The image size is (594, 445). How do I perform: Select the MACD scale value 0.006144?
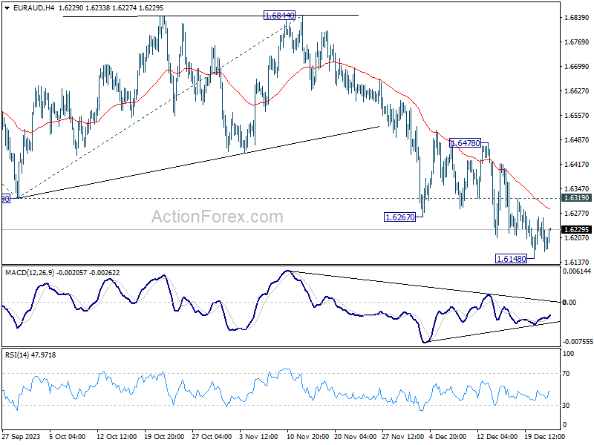pyautogui.click(x=577, y=271)
